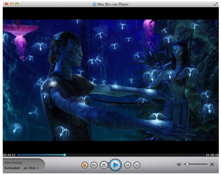Click the Mac Blu-ray Player title bar icon
221x175 pixels.
(94, 4)
